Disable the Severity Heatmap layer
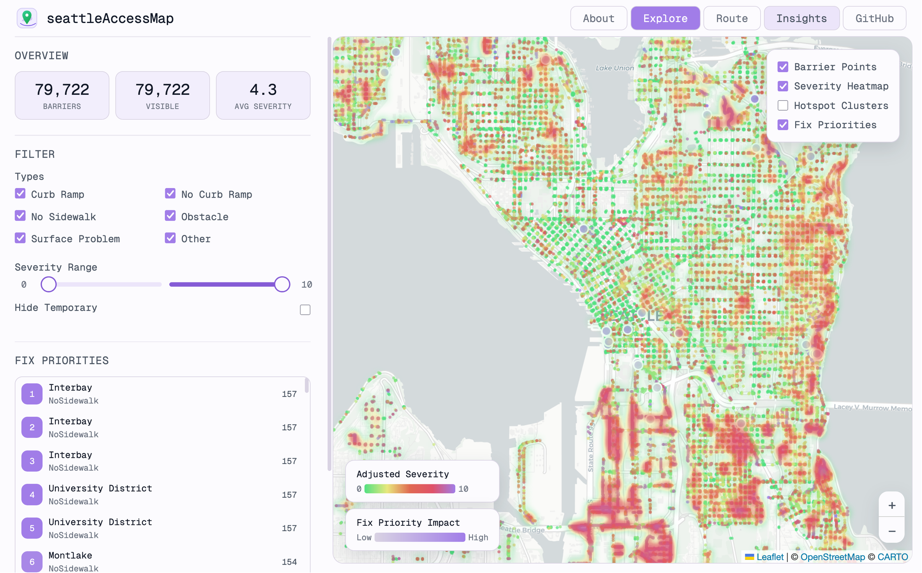The height and width of the screenshot is (573, 922). coord(783,86)
